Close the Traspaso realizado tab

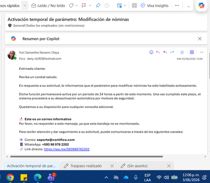point(112,166)
